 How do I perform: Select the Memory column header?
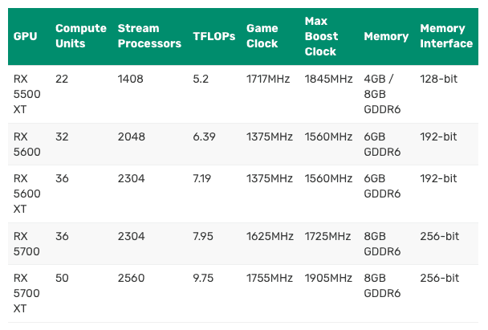tap(386, 36)
